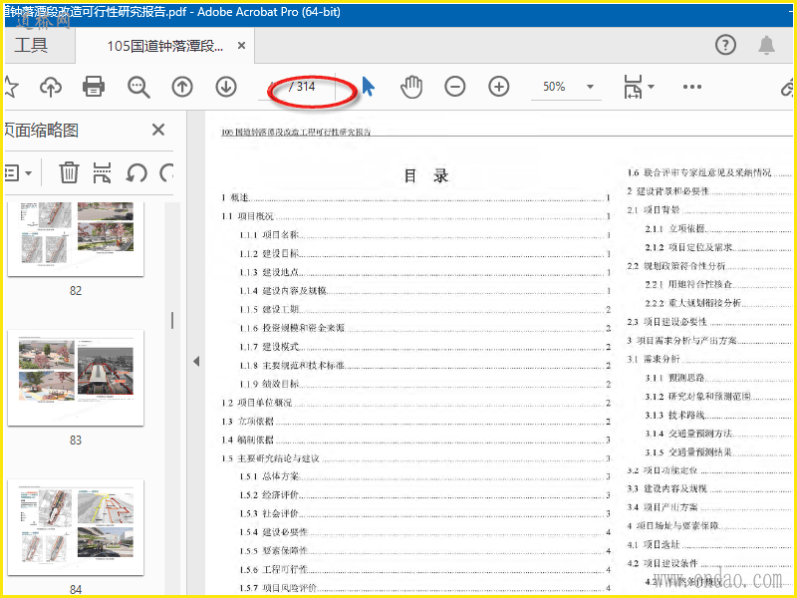Click the 1.1.8 主要规范和技术标准 entry

point(425,366)
